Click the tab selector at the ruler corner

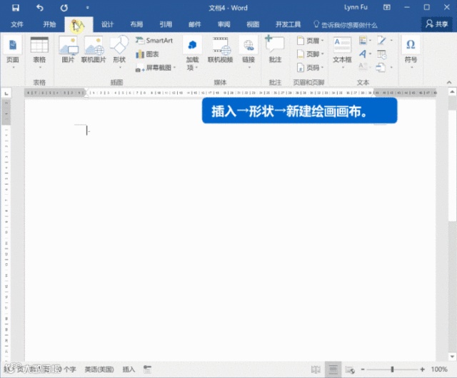pos(6,93)
